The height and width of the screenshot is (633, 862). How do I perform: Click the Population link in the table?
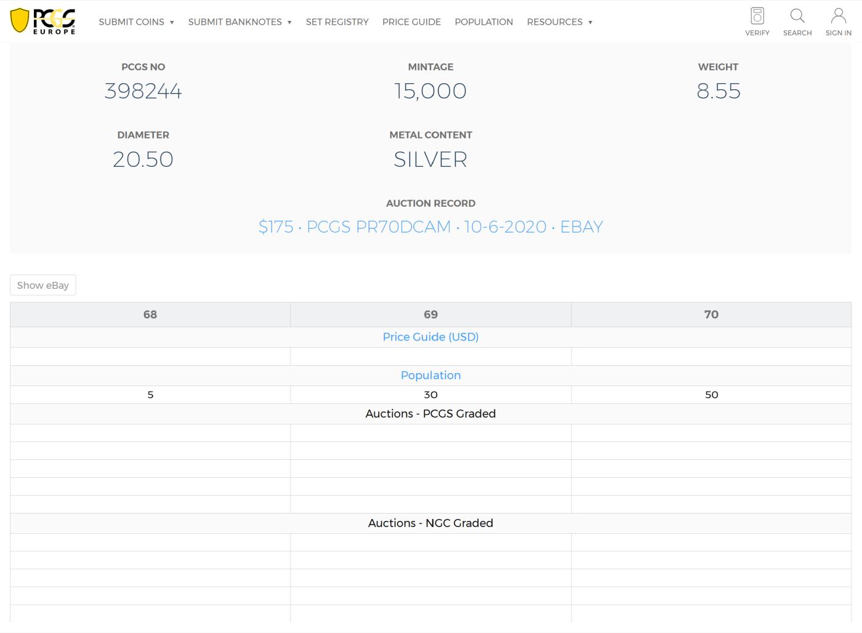click(x=430, y=375)
